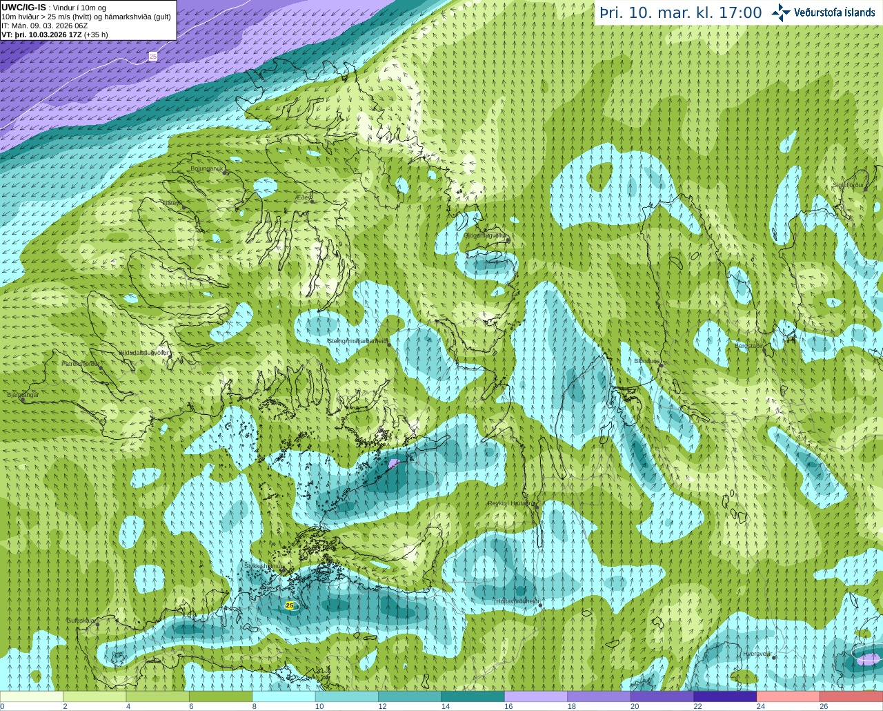Select the Gjögurflugvöllur station label
Screen dimensions: 883x711
pos(484,235)
